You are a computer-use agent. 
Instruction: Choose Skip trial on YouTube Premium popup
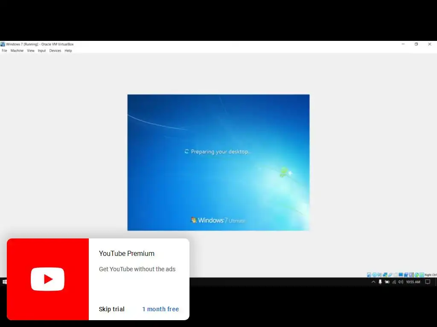point(111,309)
